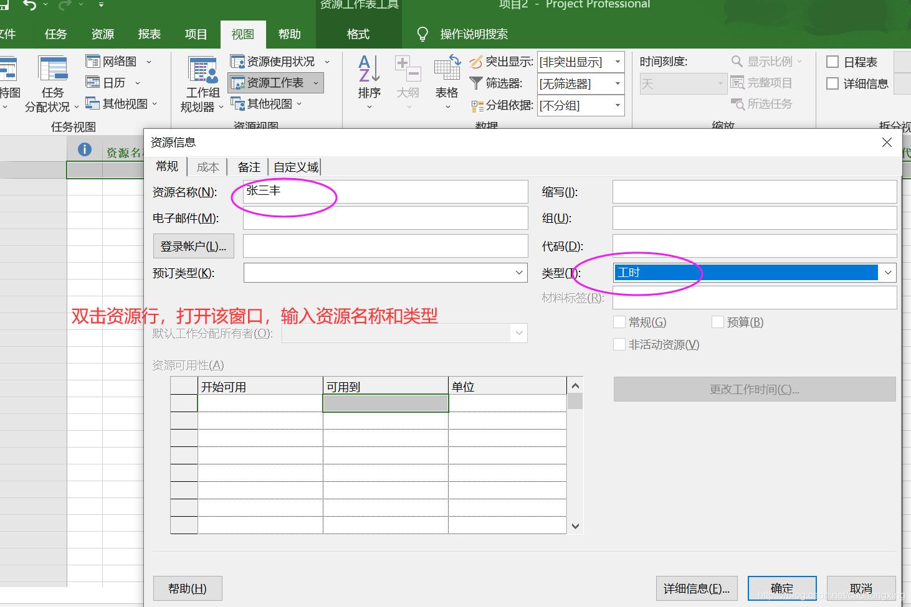Switch to the 任务 ribbon tab
The image size is (911, 607).
click(x=55, y=34)
